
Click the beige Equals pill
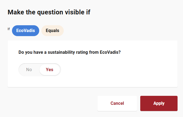(53, 31)
